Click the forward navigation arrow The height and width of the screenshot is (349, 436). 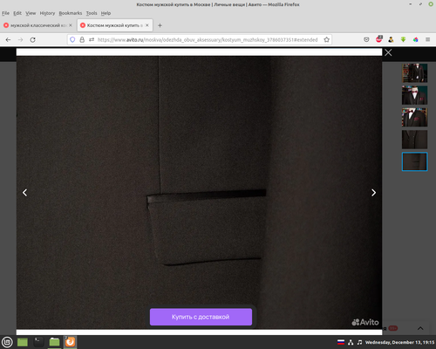(x=20, y=40)
